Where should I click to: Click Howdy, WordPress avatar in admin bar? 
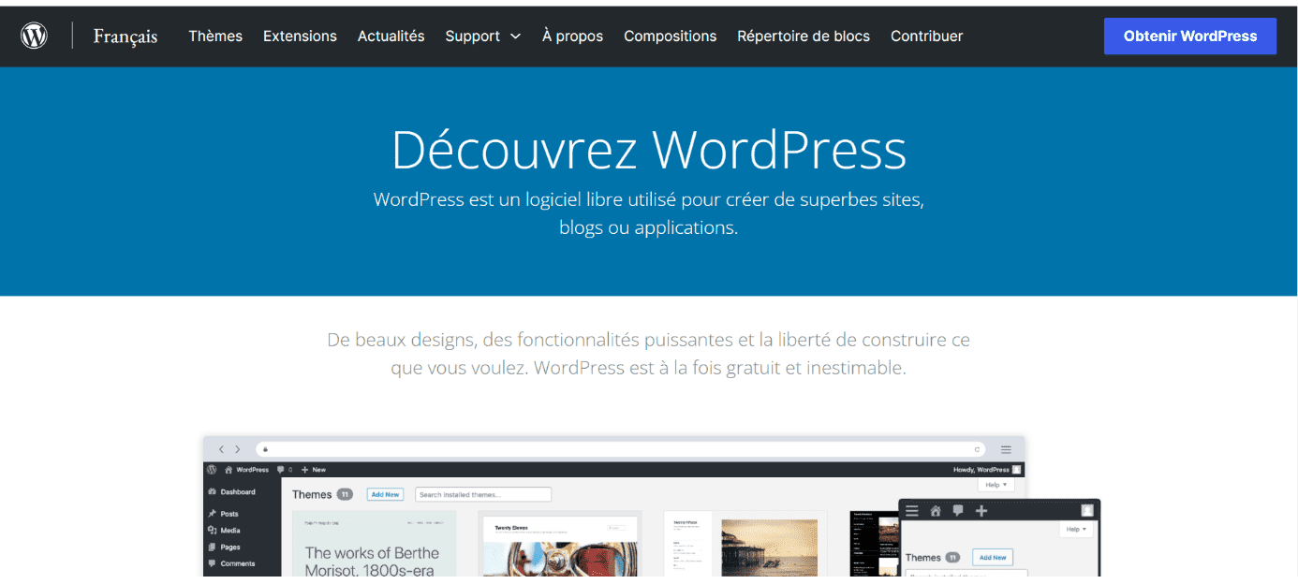tap(1017, 469)
